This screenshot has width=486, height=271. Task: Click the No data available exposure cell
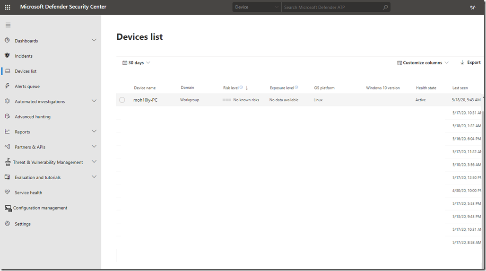coord(284,100)
